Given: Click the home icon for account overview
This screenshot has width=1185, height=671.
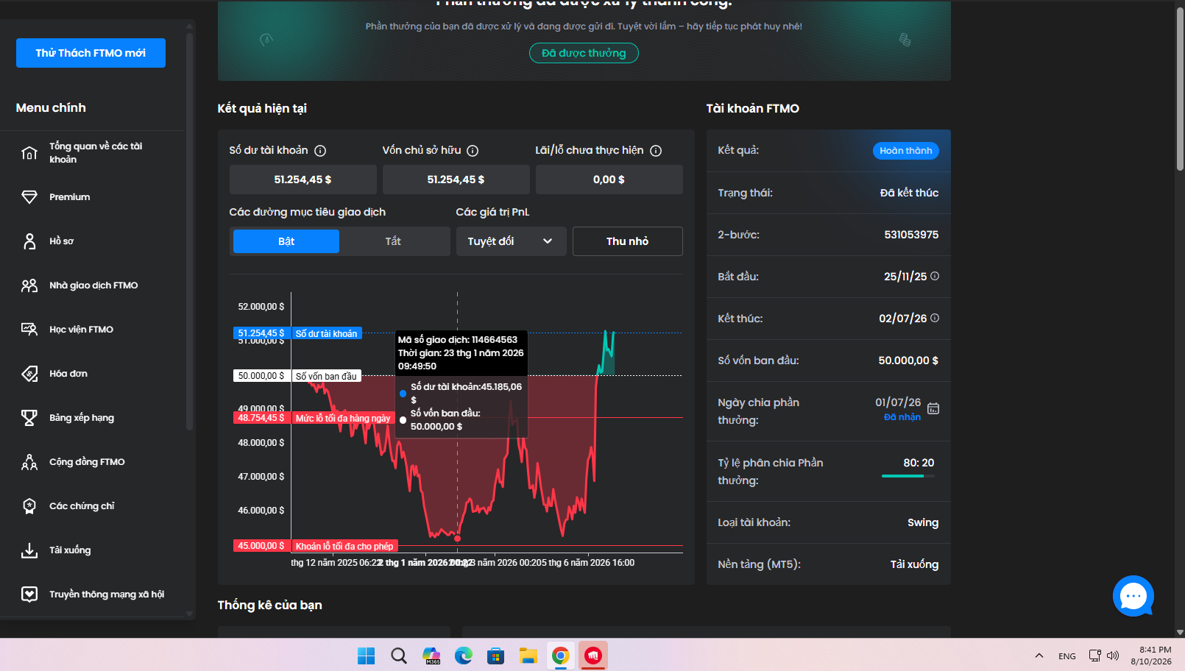Looking at the screenshot, I should pos(29,153).
